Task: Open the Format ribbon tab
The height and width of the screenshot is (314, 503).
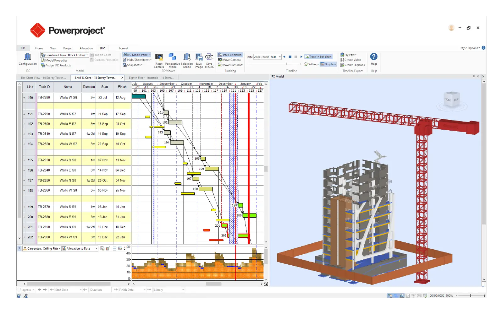Action: tap(123, 48)
